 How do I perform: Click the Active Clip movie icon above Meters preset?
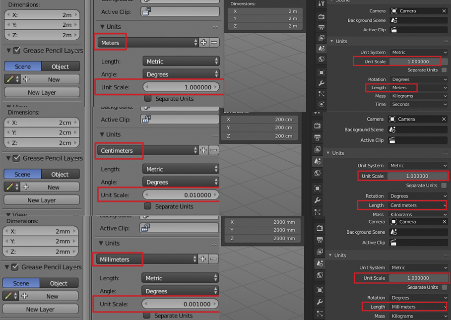[x=147, y=11]
